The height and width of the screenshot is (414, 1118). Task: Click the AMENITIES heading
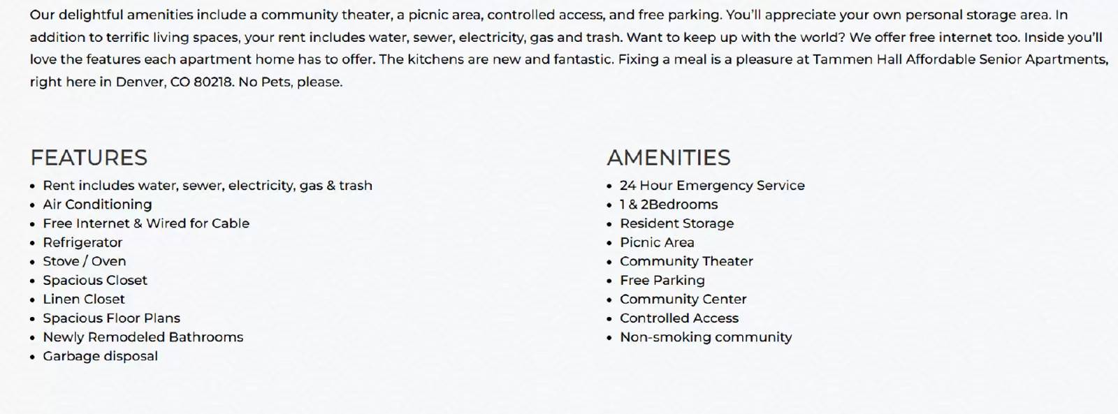[669, 158]
